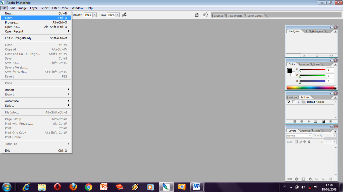The width and height of the screenshot is (343, 192).
Task: Open the Window menu
Action: pos(77,8)
